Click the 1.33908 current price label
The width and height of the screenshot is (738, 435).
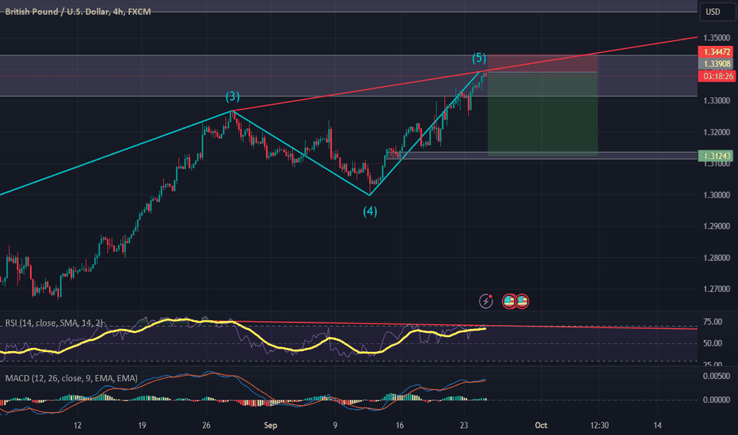[x=717, y=64]
